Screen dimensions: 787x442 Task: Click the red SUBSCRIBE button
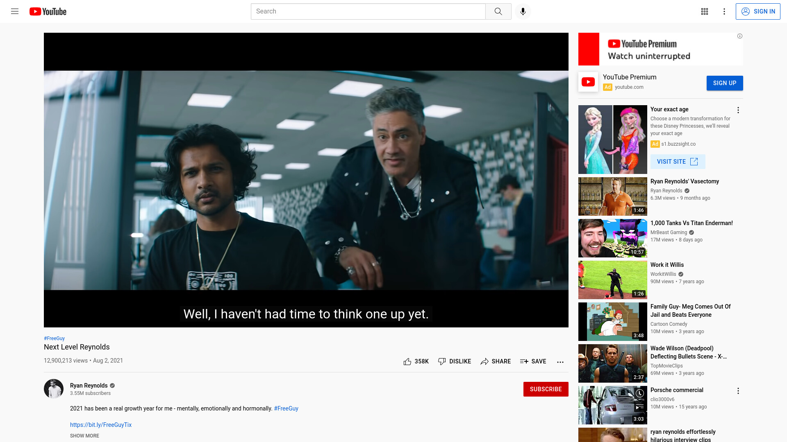546,389
